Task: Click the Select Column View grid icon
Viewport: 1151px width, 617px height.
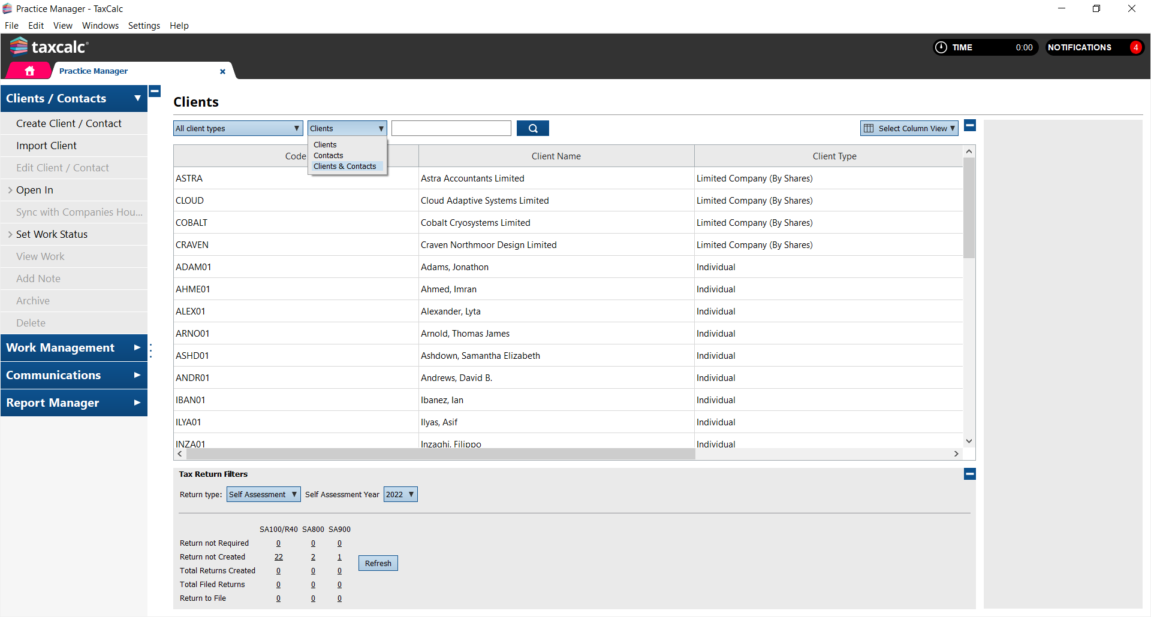Action: 869,128
